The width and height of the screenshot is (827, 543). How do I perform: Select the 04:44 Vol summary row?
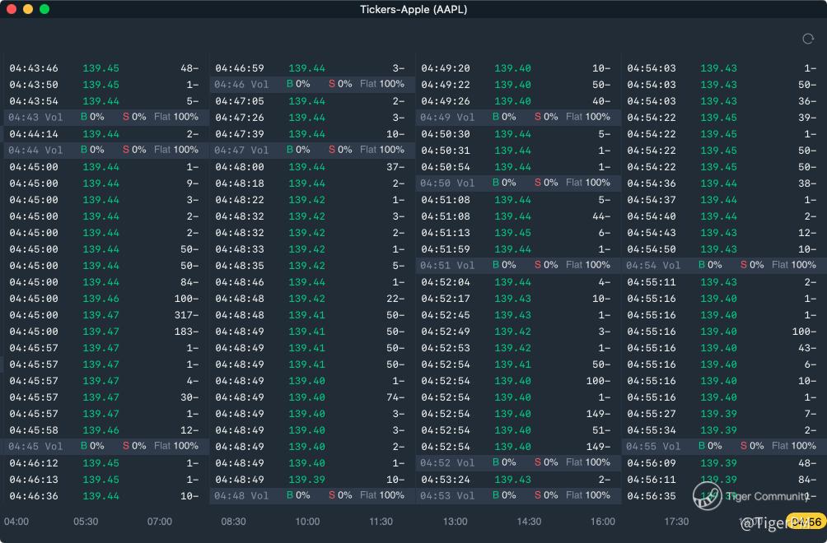click(x=106, y=150)
